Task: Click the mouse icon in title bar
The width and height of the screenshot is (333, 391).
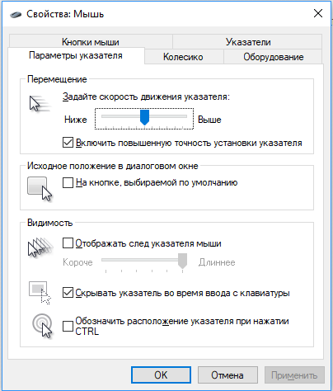Action: pyautogui.click(x=16, y=14)
